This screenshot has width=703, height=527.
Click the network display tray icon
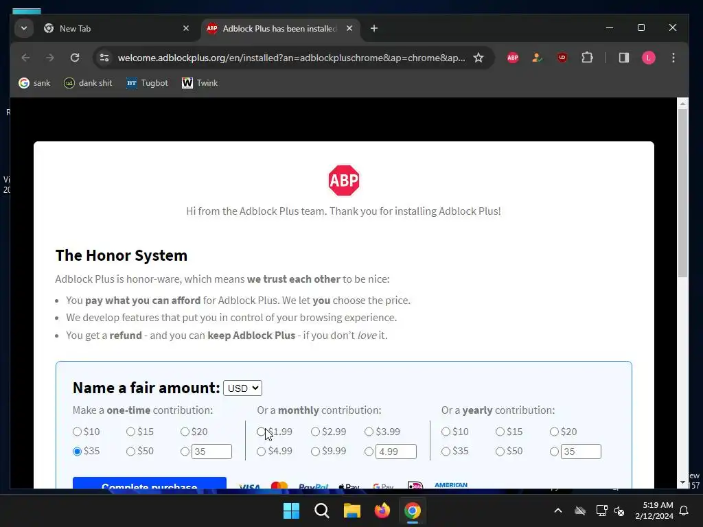click(601, 511)
